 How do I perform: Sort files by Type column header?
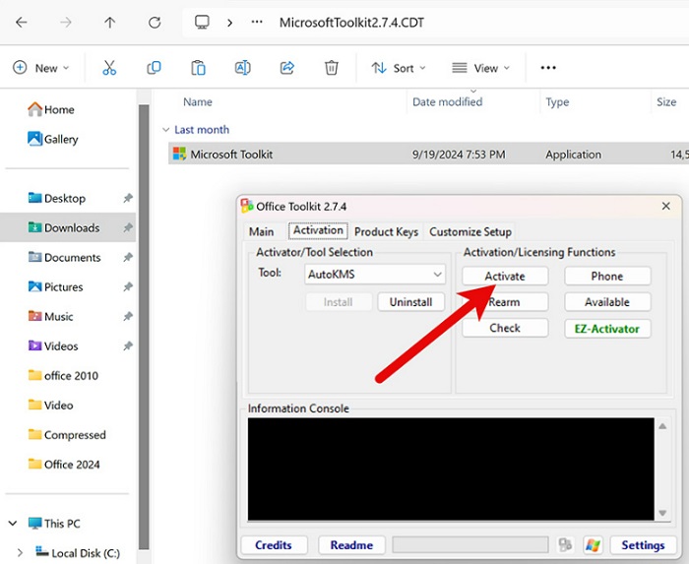tap(557, 102)
